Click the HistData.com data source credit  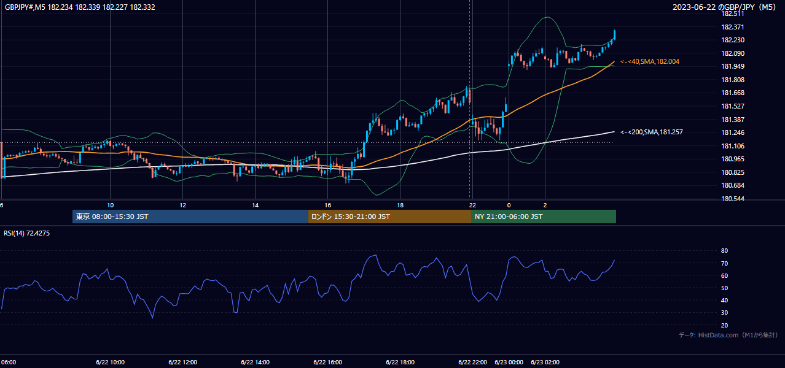[728, 335]
